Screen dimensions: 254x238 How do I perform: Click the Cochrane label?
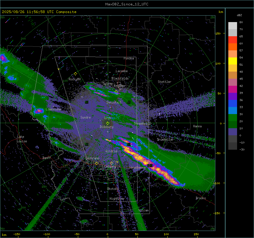92,158
